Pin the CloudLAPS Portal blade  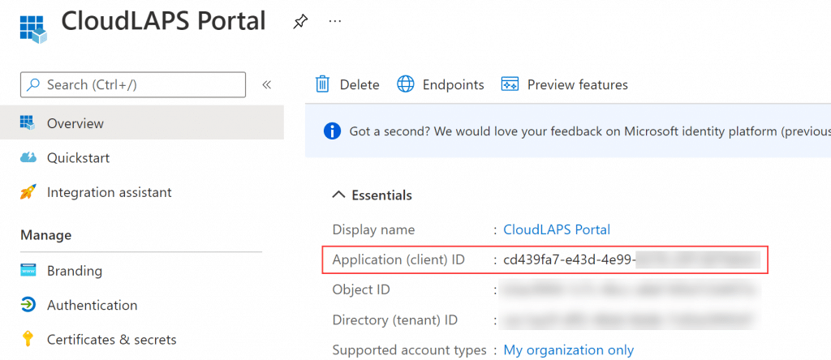click(x=300, y=22)
